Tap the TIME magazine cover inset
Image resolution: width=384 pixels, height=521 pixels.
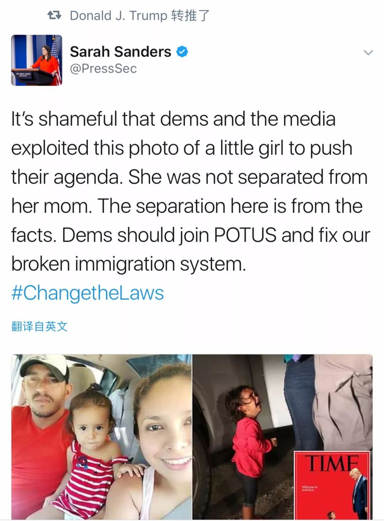pyautogui.click(x=332, y=485)
